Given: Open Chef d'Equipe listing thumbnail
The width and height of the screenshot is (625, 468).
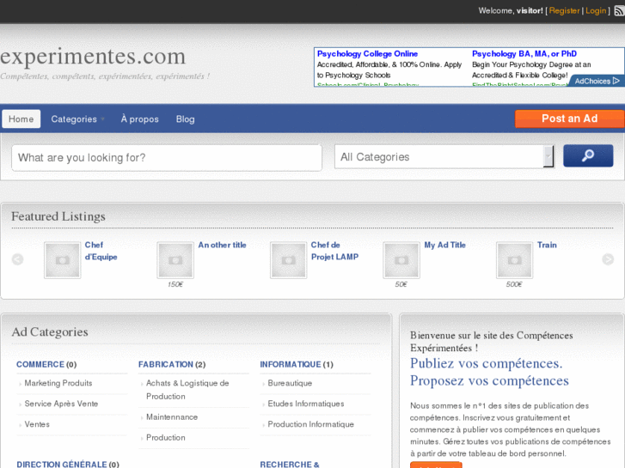Looking at the screenshot, I should [x=63, y=260].
